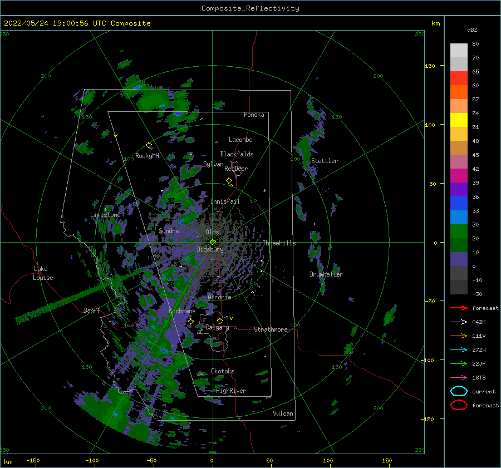The height and width of the screenshot is (468, 501).
Task: Click the HighRiver label
Action: tap(231, 391)
